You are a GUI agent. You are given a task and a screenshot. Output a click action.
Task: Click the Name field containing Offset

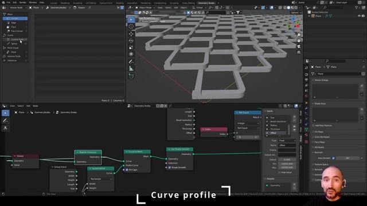pos(287,145)
